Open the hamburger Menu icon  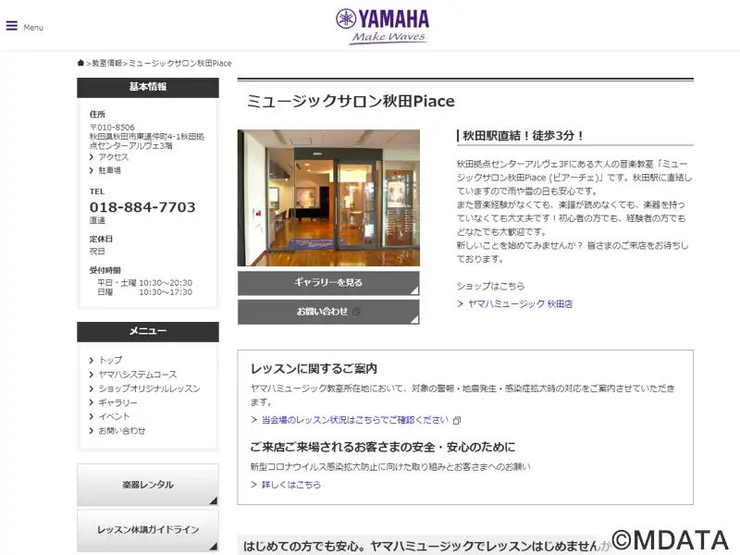click(x=12, y=26)
